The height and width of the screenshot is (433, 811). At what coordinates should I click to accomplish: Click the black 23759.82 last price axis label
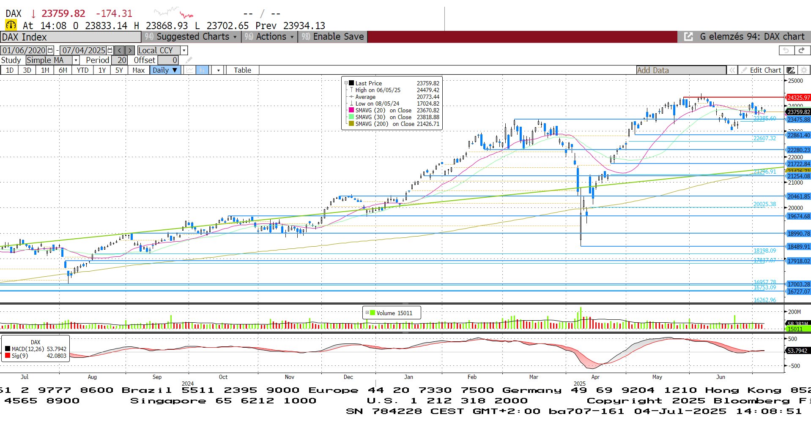(798, 112)
